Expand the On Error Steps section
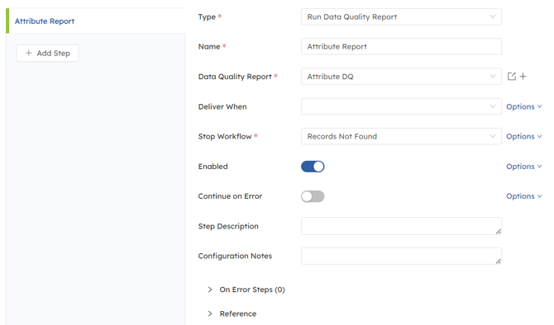 tap(246, 290)
